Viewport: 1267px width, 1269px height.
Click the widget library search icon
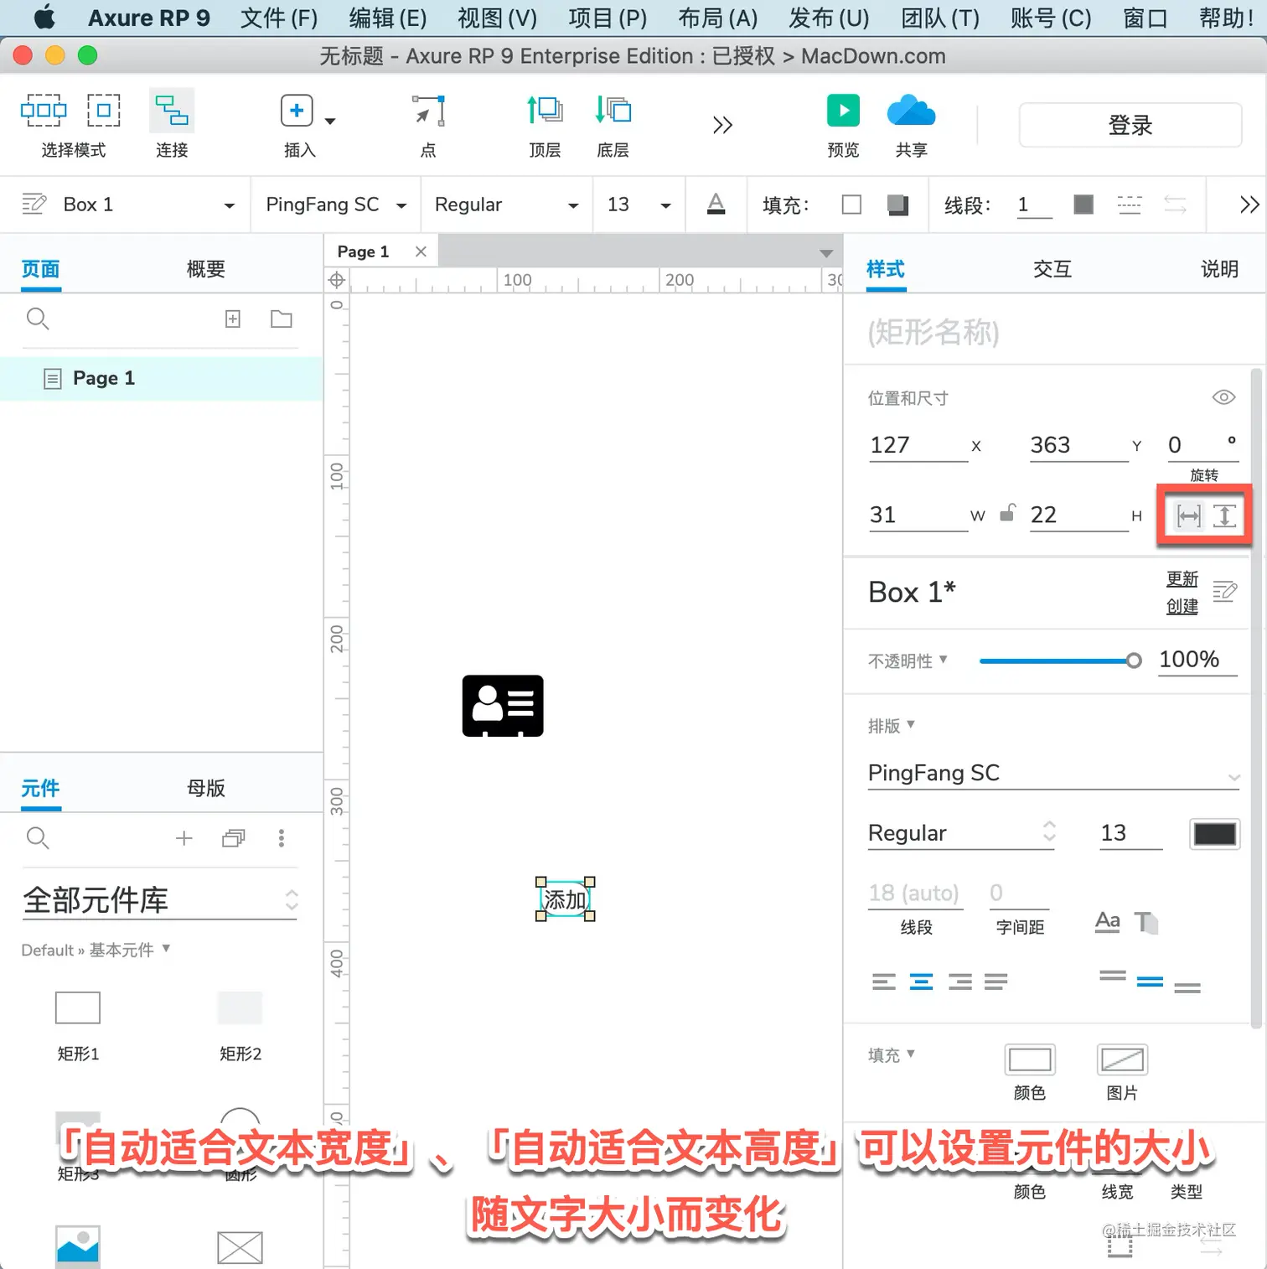coord(38,837)
